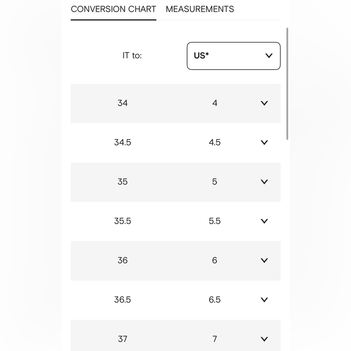This screenshot has width=351, height=351.
Task: Expand the size 36 row chevron
Action: [x=264, y=260]
